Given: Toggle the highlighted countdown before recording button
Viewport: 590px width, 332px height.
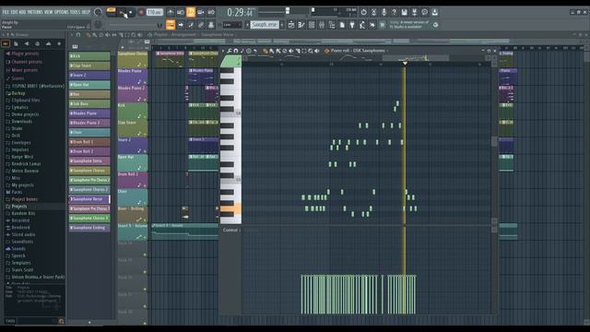Looking at the screenshot, I should [x=191, y=12].
